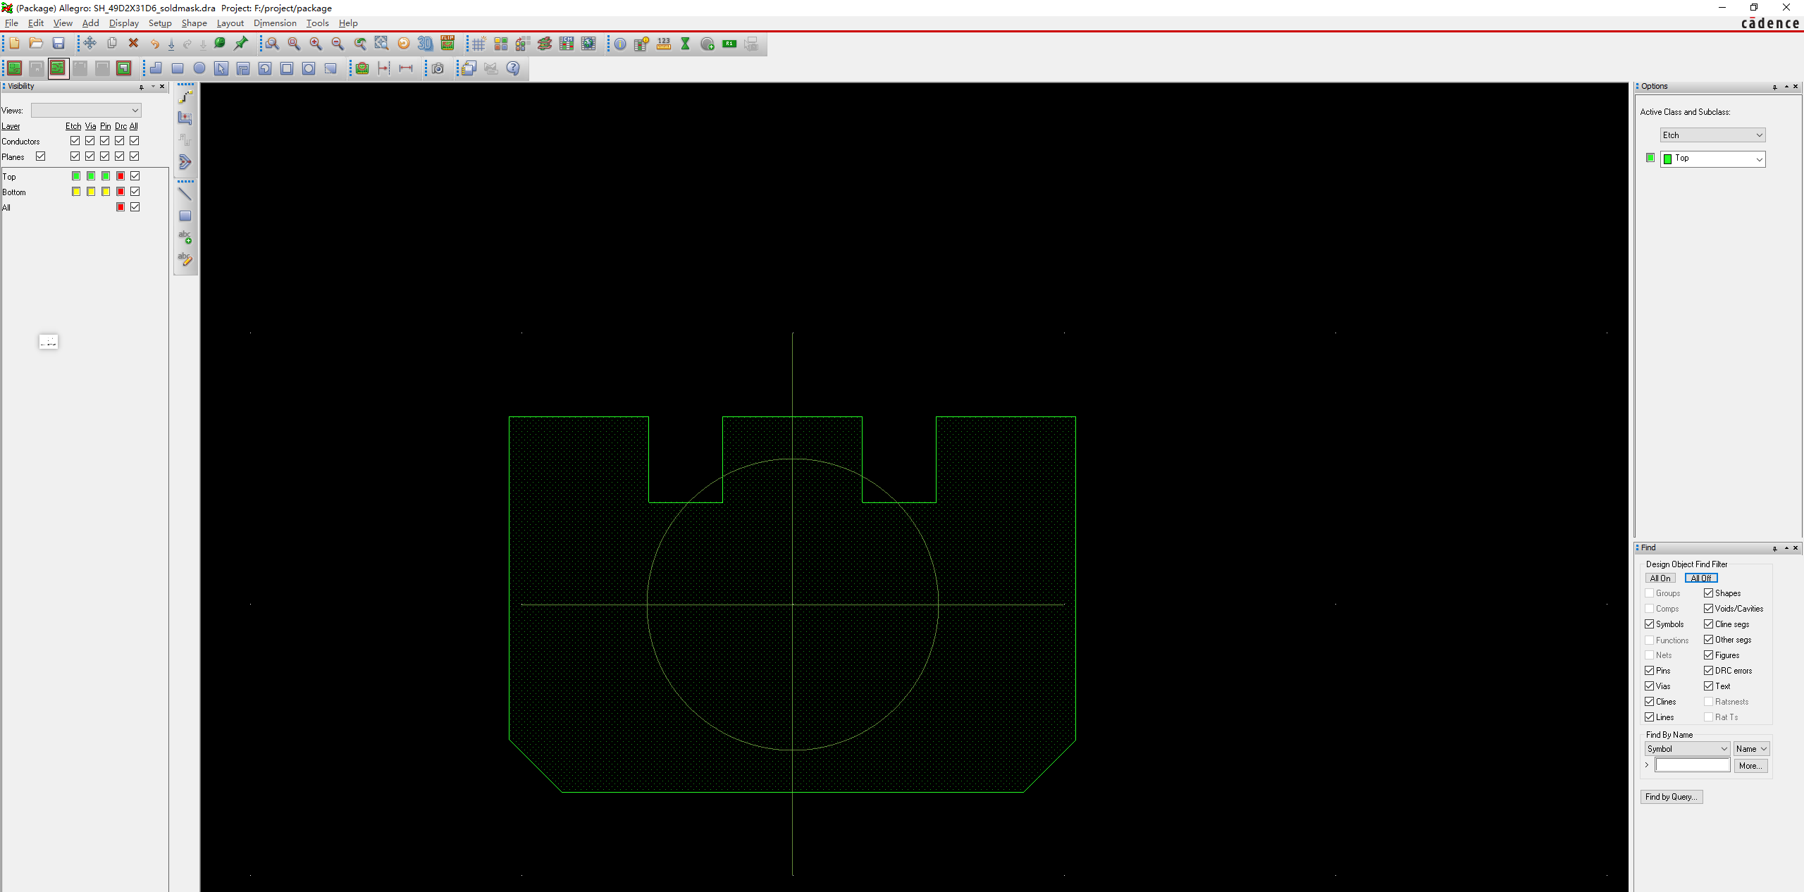
Task: Click the Flip design icon
Action: point(447,44)
